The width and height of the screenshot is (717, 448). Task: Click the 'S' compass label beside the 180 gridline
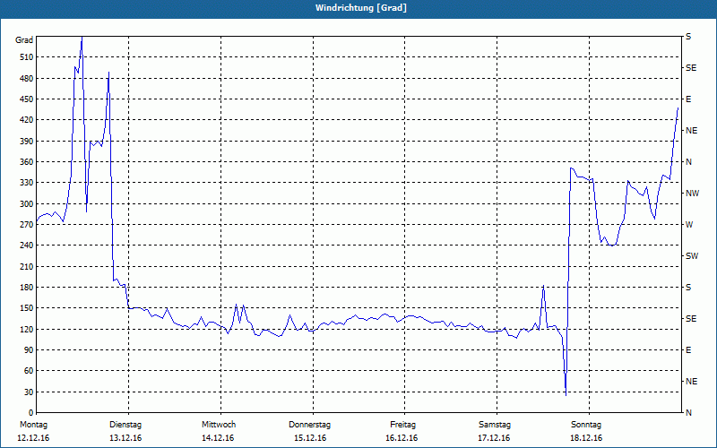[688, 288]
